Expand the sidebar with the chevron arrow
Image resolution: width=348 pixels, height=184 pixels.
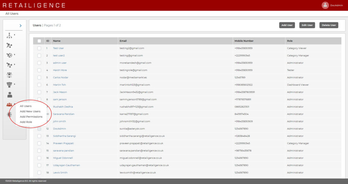pyautogui.click(x=20, y=25)
